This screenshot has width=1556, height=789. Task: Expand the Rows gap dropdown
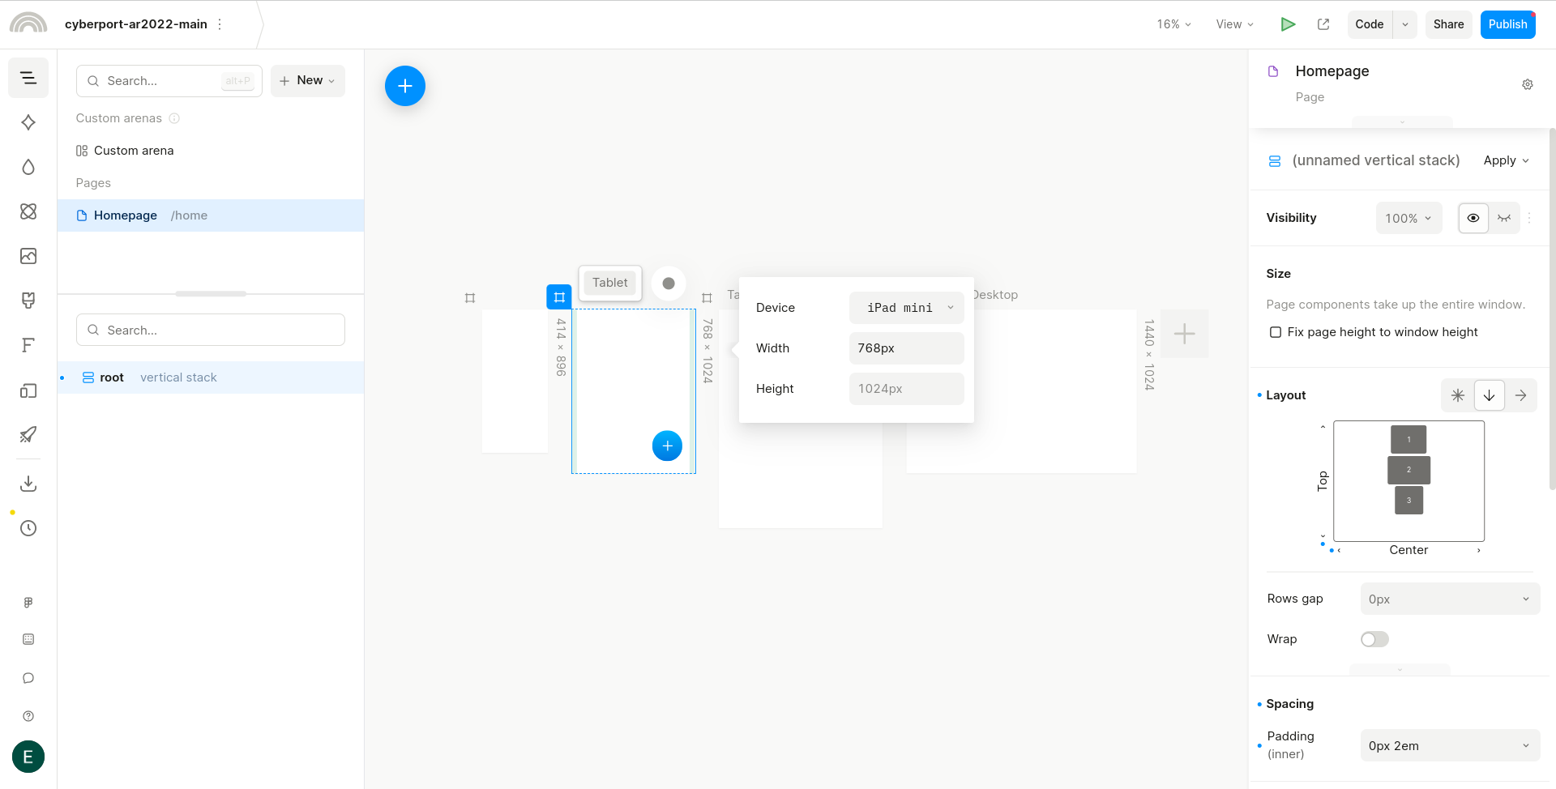[1449, 599]
